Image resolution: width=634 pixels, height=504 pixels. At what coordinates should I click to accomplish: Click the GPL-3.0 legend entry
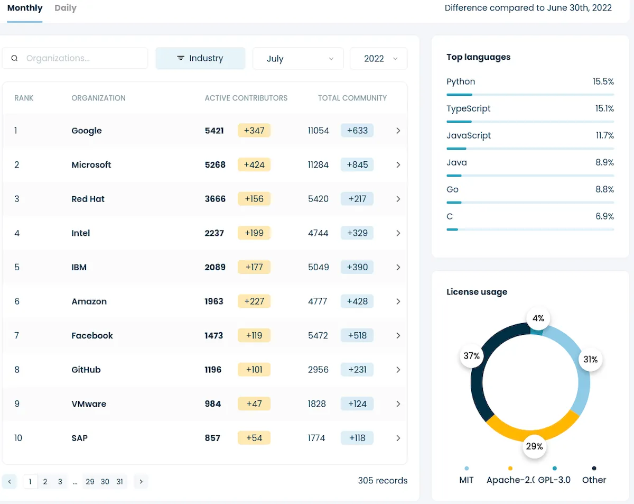coord(554,476)
